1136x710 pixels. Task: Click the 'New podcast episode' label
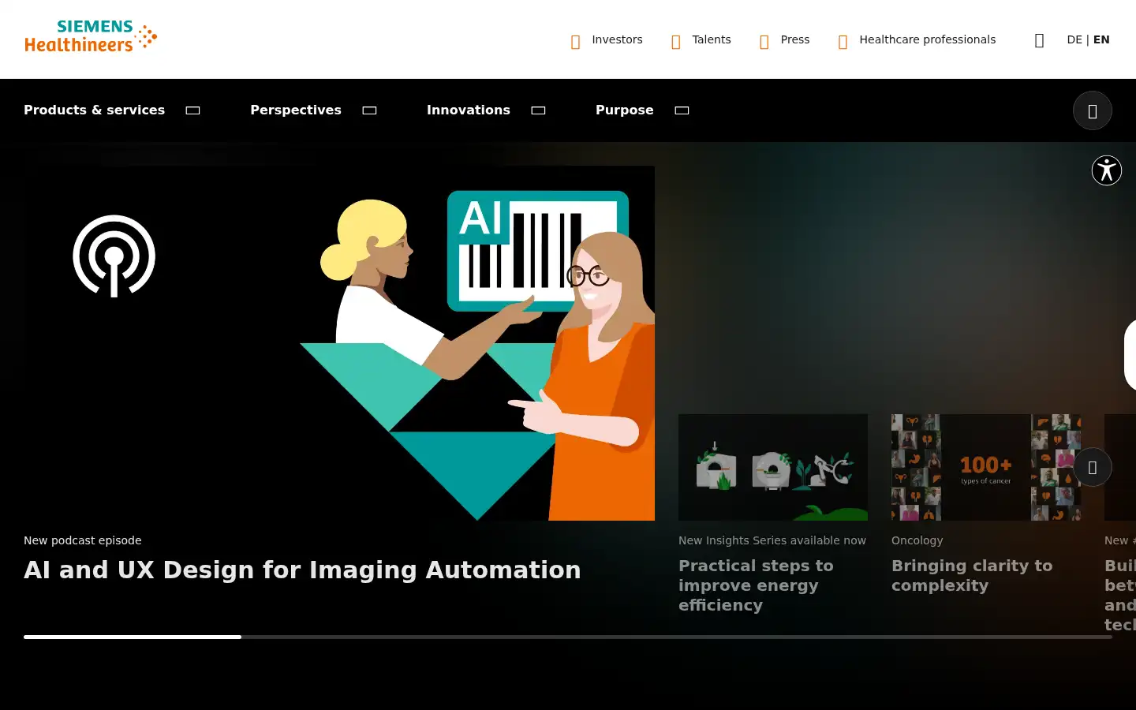point(83,540)
